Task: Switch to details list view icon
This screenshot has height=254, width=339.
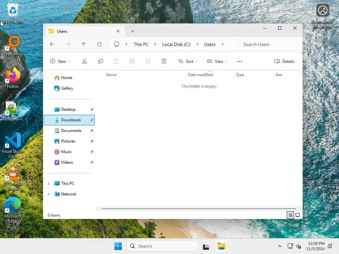Action: click(x=290, y=215)
